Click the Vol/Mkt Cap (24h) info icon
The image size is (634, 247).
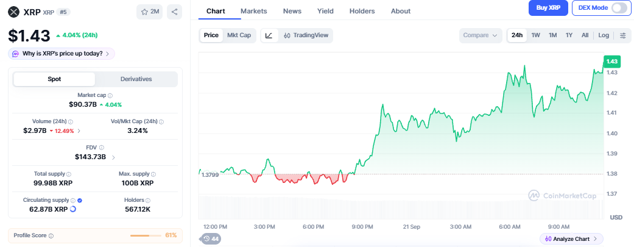pyautogui.click(x=161, y=121)
